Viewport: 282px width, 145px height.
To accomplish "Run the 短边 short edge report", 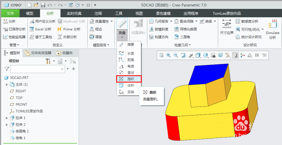I will coord(96,29).
